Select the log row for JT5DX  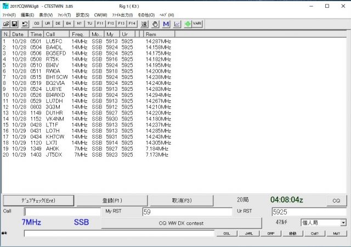[x=54, y=154]
